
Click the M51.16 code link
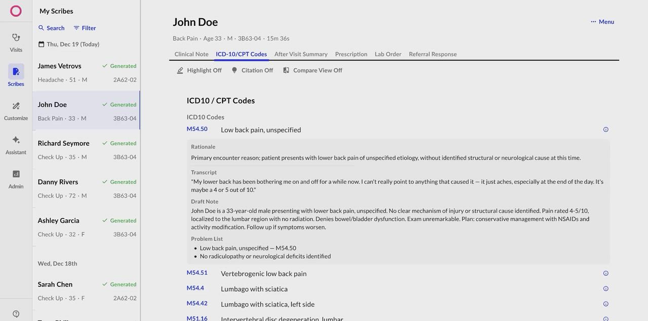pos(197,318)
